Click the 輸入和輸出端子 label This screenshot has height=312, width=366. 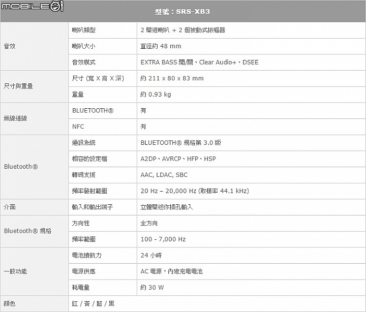pyautogui.click(x=93, y=207)
